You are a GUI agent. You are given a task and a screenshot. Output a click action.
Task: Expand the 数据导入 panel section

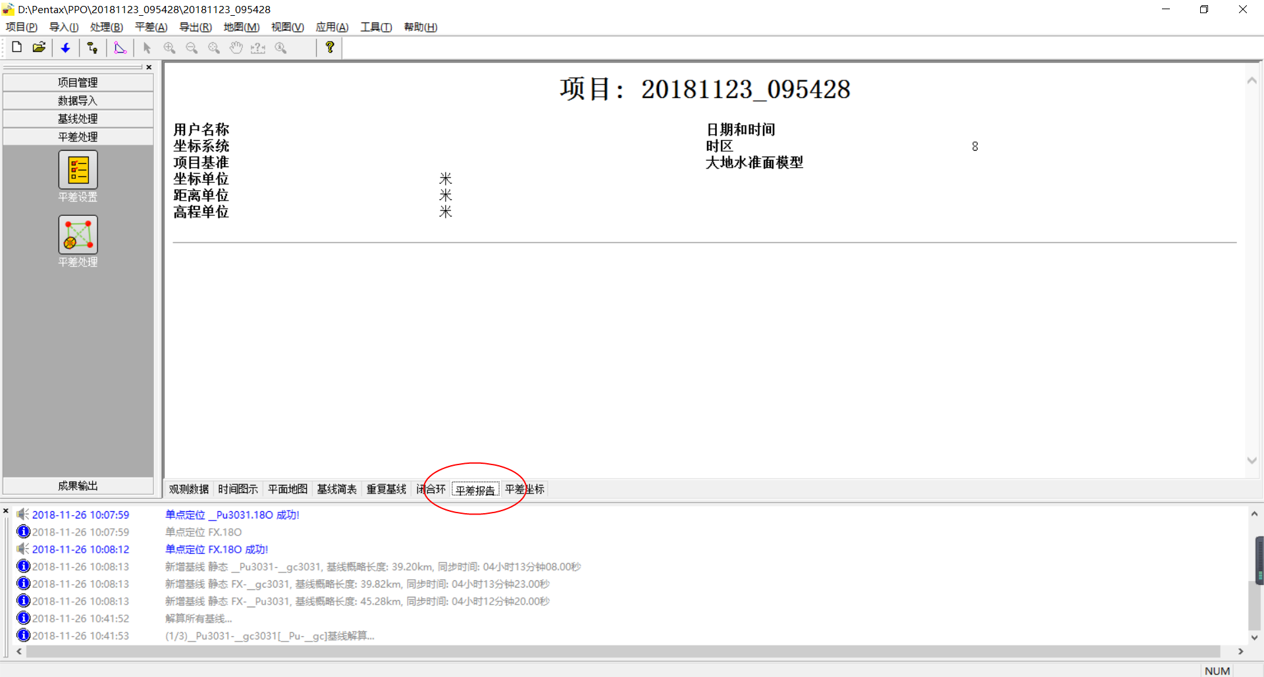click(x=78, y=101)
